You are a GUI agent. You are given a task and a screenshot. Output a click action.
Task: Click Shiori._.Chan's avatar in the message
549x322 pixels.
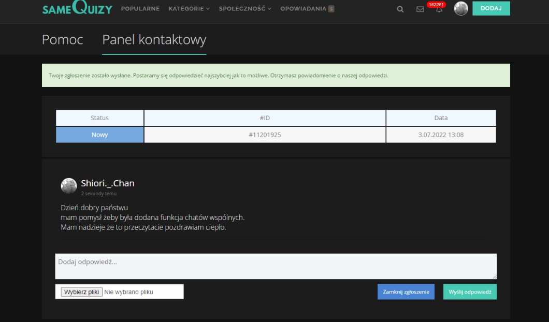click(x=69, y=186)
